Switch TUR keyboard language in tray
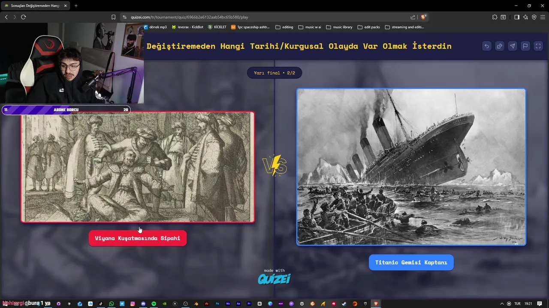Screen dimensions: 549x308 (x=517, y=304)
